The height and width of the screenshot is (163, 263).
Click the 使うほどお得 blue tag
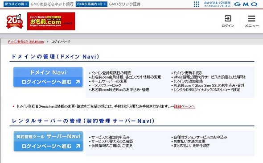point(16,4)
